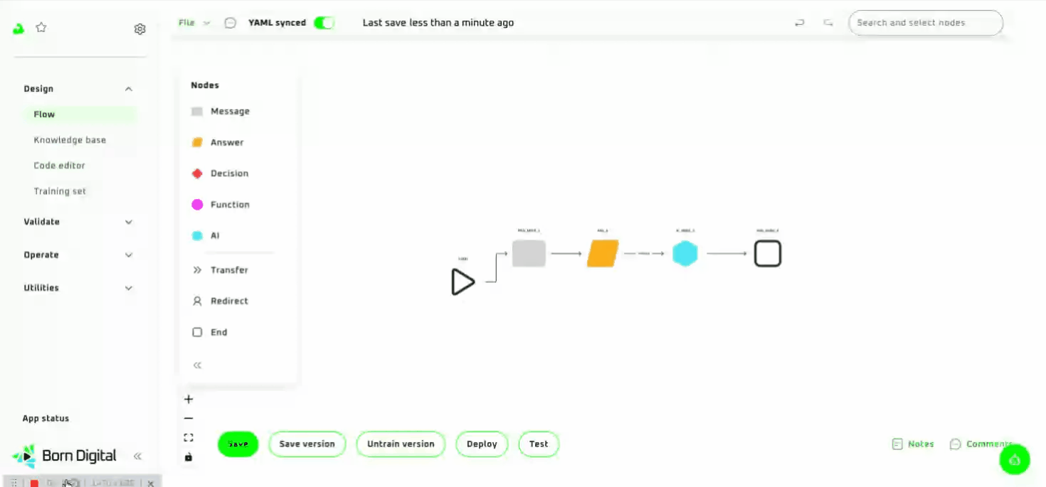This screenshot has width=1046, height=487.
Task: Toggle the YAML synced switch
Action: click(x=324, y=23)
